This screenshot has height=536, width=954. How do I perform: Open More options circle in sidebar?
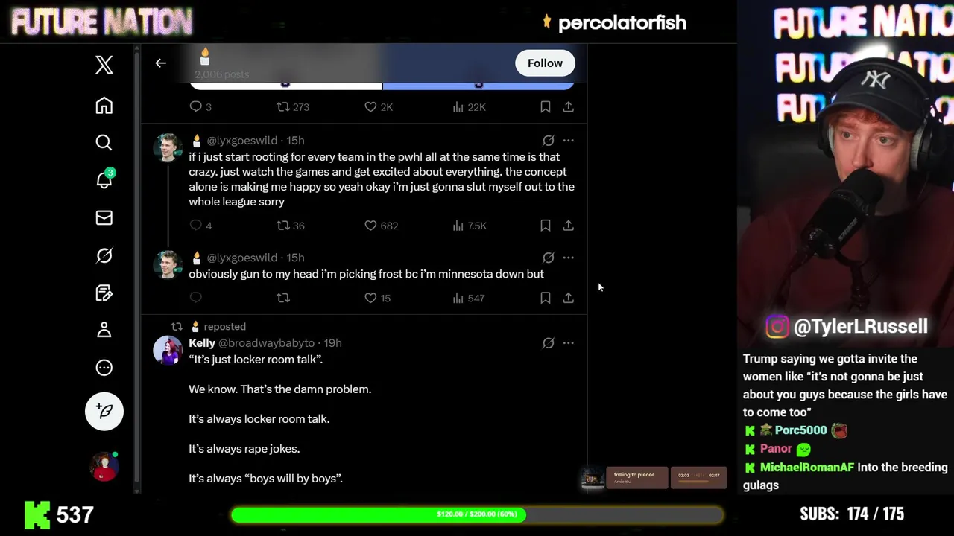pyautogui.click(x=104, y=368)
